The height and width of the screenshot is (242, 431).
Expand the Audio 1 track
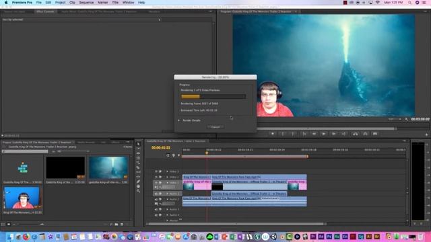(x=167, y=194)
